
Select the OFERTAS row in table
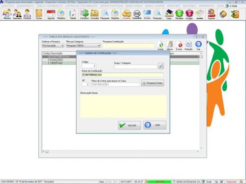[59, 63]
